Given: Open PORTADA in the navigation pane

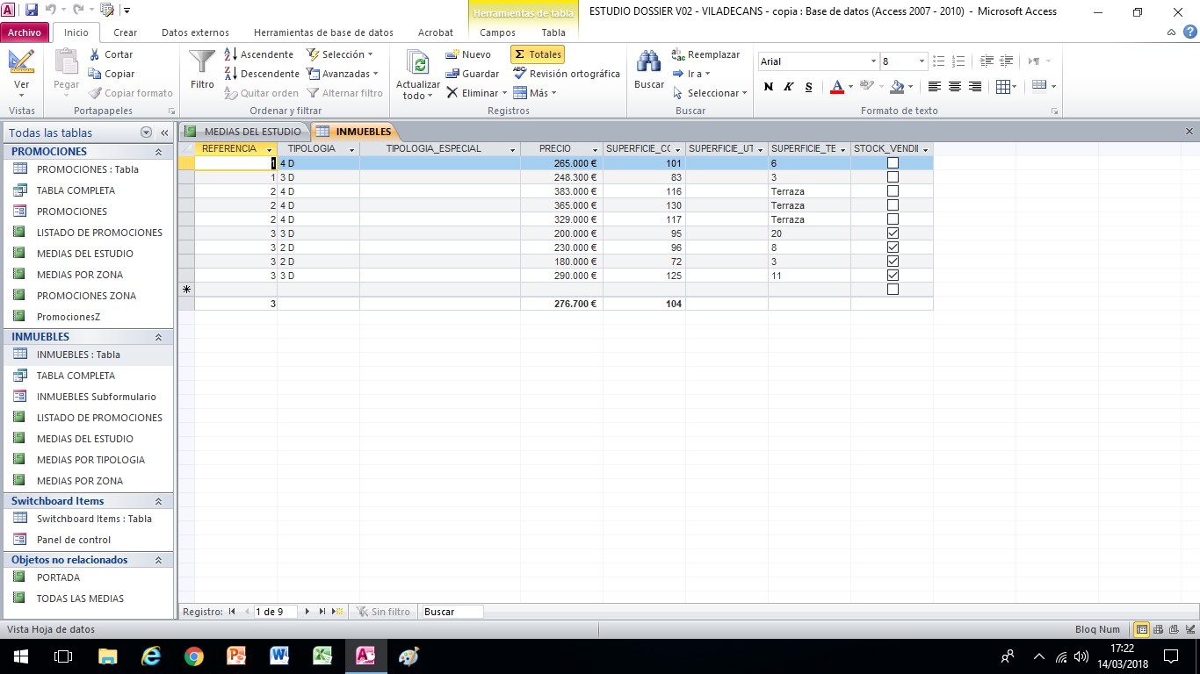Looking at the screenshot, I should (58, 577).
